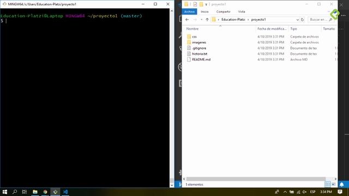Select the css folder icon
349x196 pixels.
coord(189,36)
